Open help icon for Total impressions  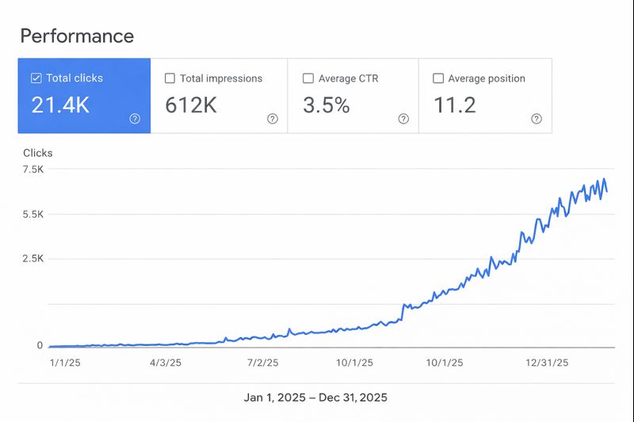tap(273, 119)
